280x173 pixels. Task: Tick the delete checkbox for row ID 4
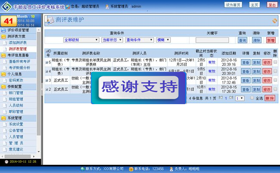point(275,71)
